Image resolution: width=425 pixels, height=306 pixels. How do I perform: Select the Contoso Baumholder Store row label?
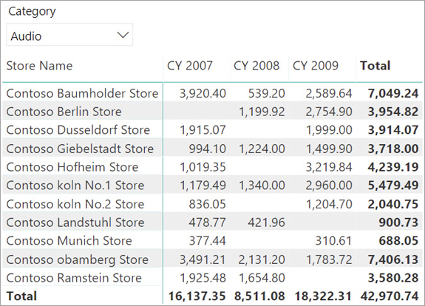(82, 93)
